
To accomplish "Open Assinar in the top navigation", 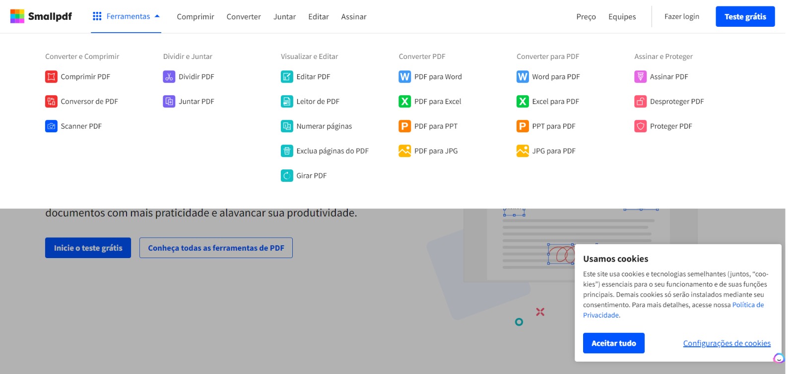I will (354, 17).
